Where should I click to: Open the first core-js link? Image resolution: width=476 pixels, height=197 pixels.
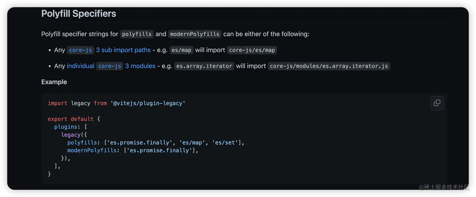pos(80,50)
